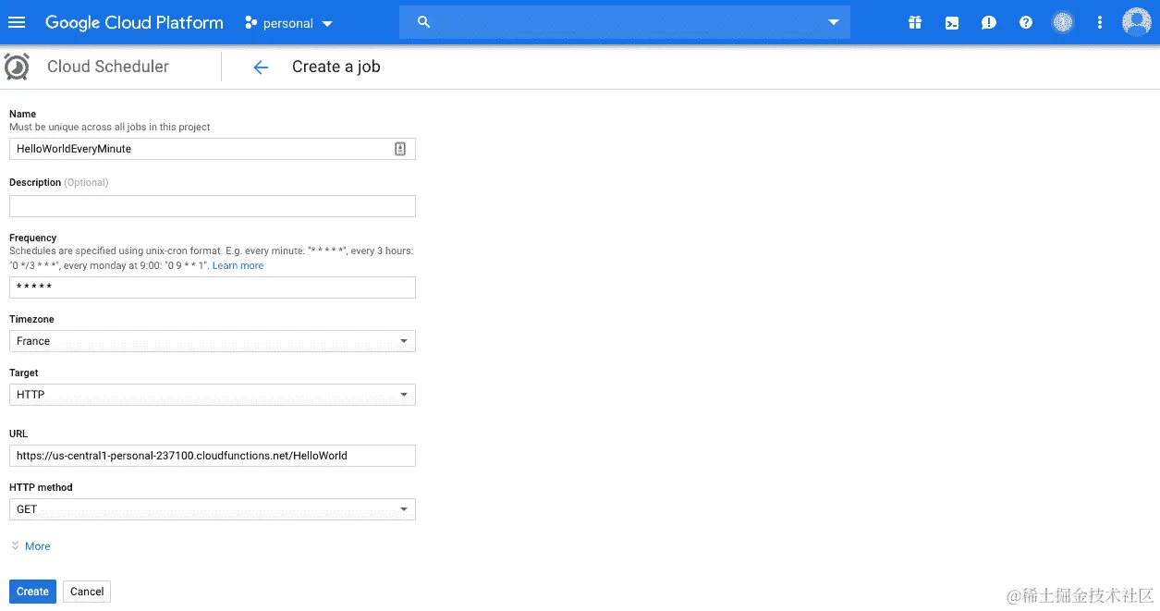Click the round globe badge icon

1063,22
